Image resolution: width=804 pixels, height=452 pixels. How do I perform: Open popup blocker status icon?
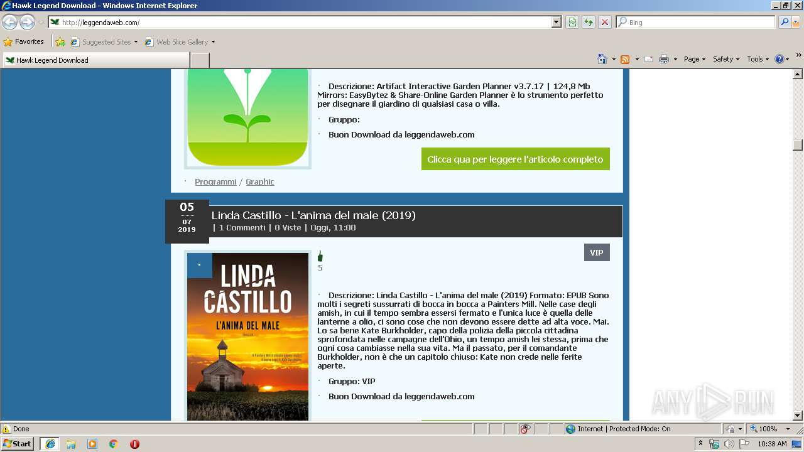pos(526,429)
